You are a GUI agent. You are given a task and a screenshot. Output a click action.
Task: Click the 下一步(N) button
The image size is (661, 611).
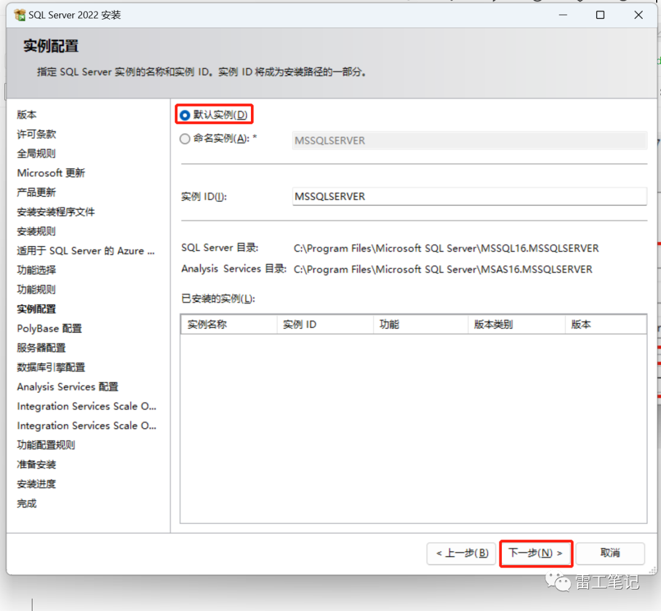tap(536, 553)
